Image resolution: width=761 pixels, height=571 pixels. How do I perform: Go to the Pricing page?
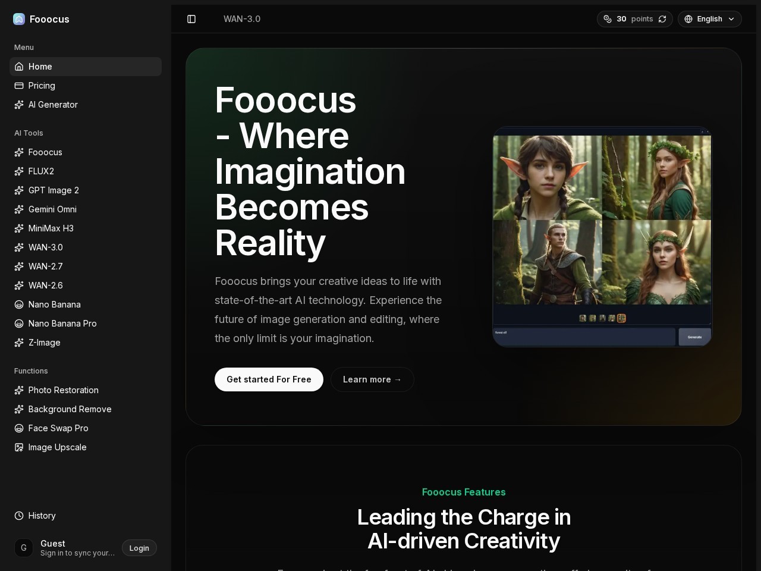(x=86, y=86)
